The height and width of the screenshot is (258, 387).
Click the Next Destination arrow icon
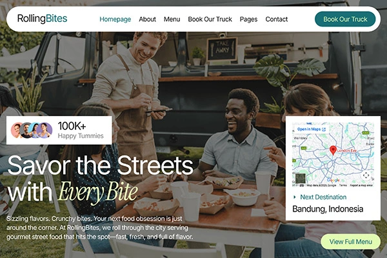click(x=295, y=197)
